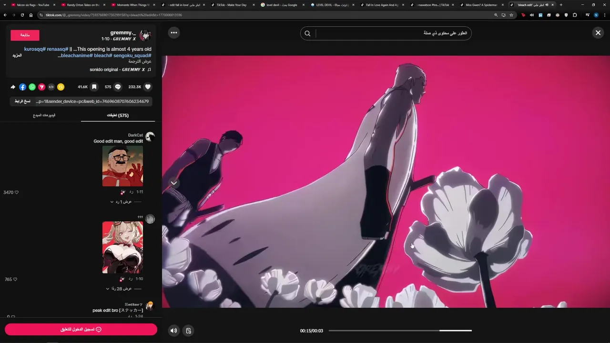The height and width of the screenshot is (343, 610).
Task: Share to WhatsApp
Action: tap(32, 87)
